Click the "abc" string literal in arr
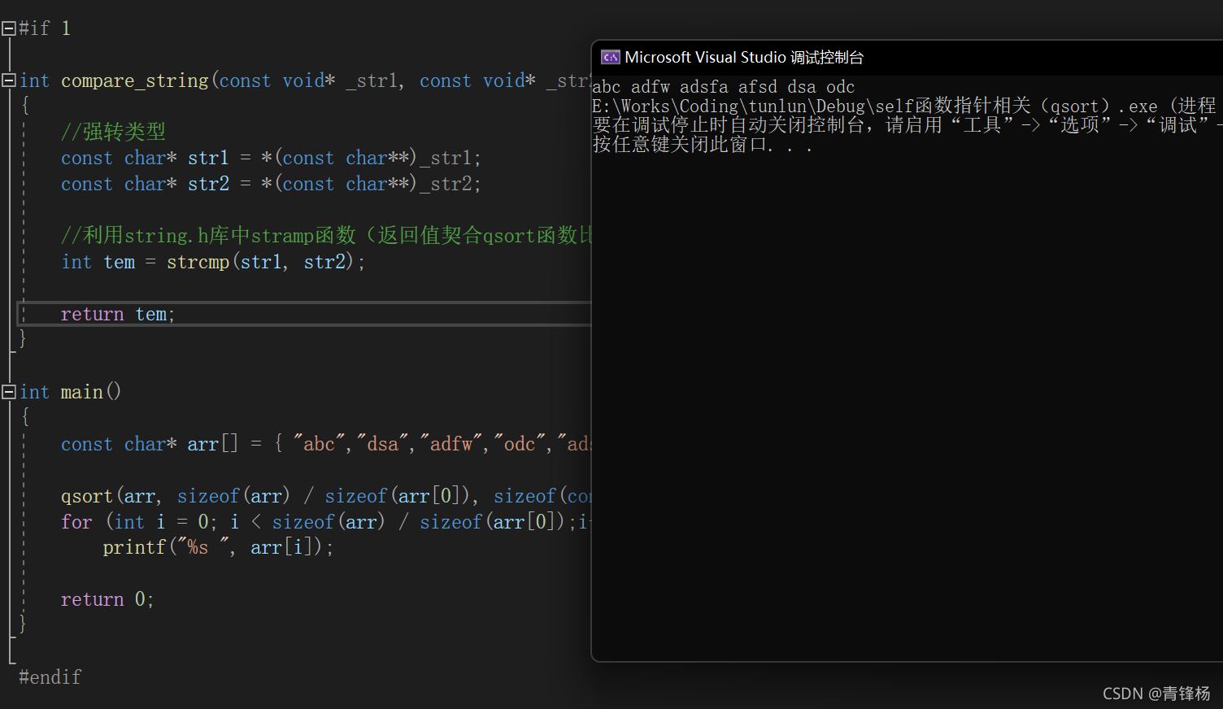Viewport: 1223px width, 709px height. pyautogui.click(x=319, y=444)
